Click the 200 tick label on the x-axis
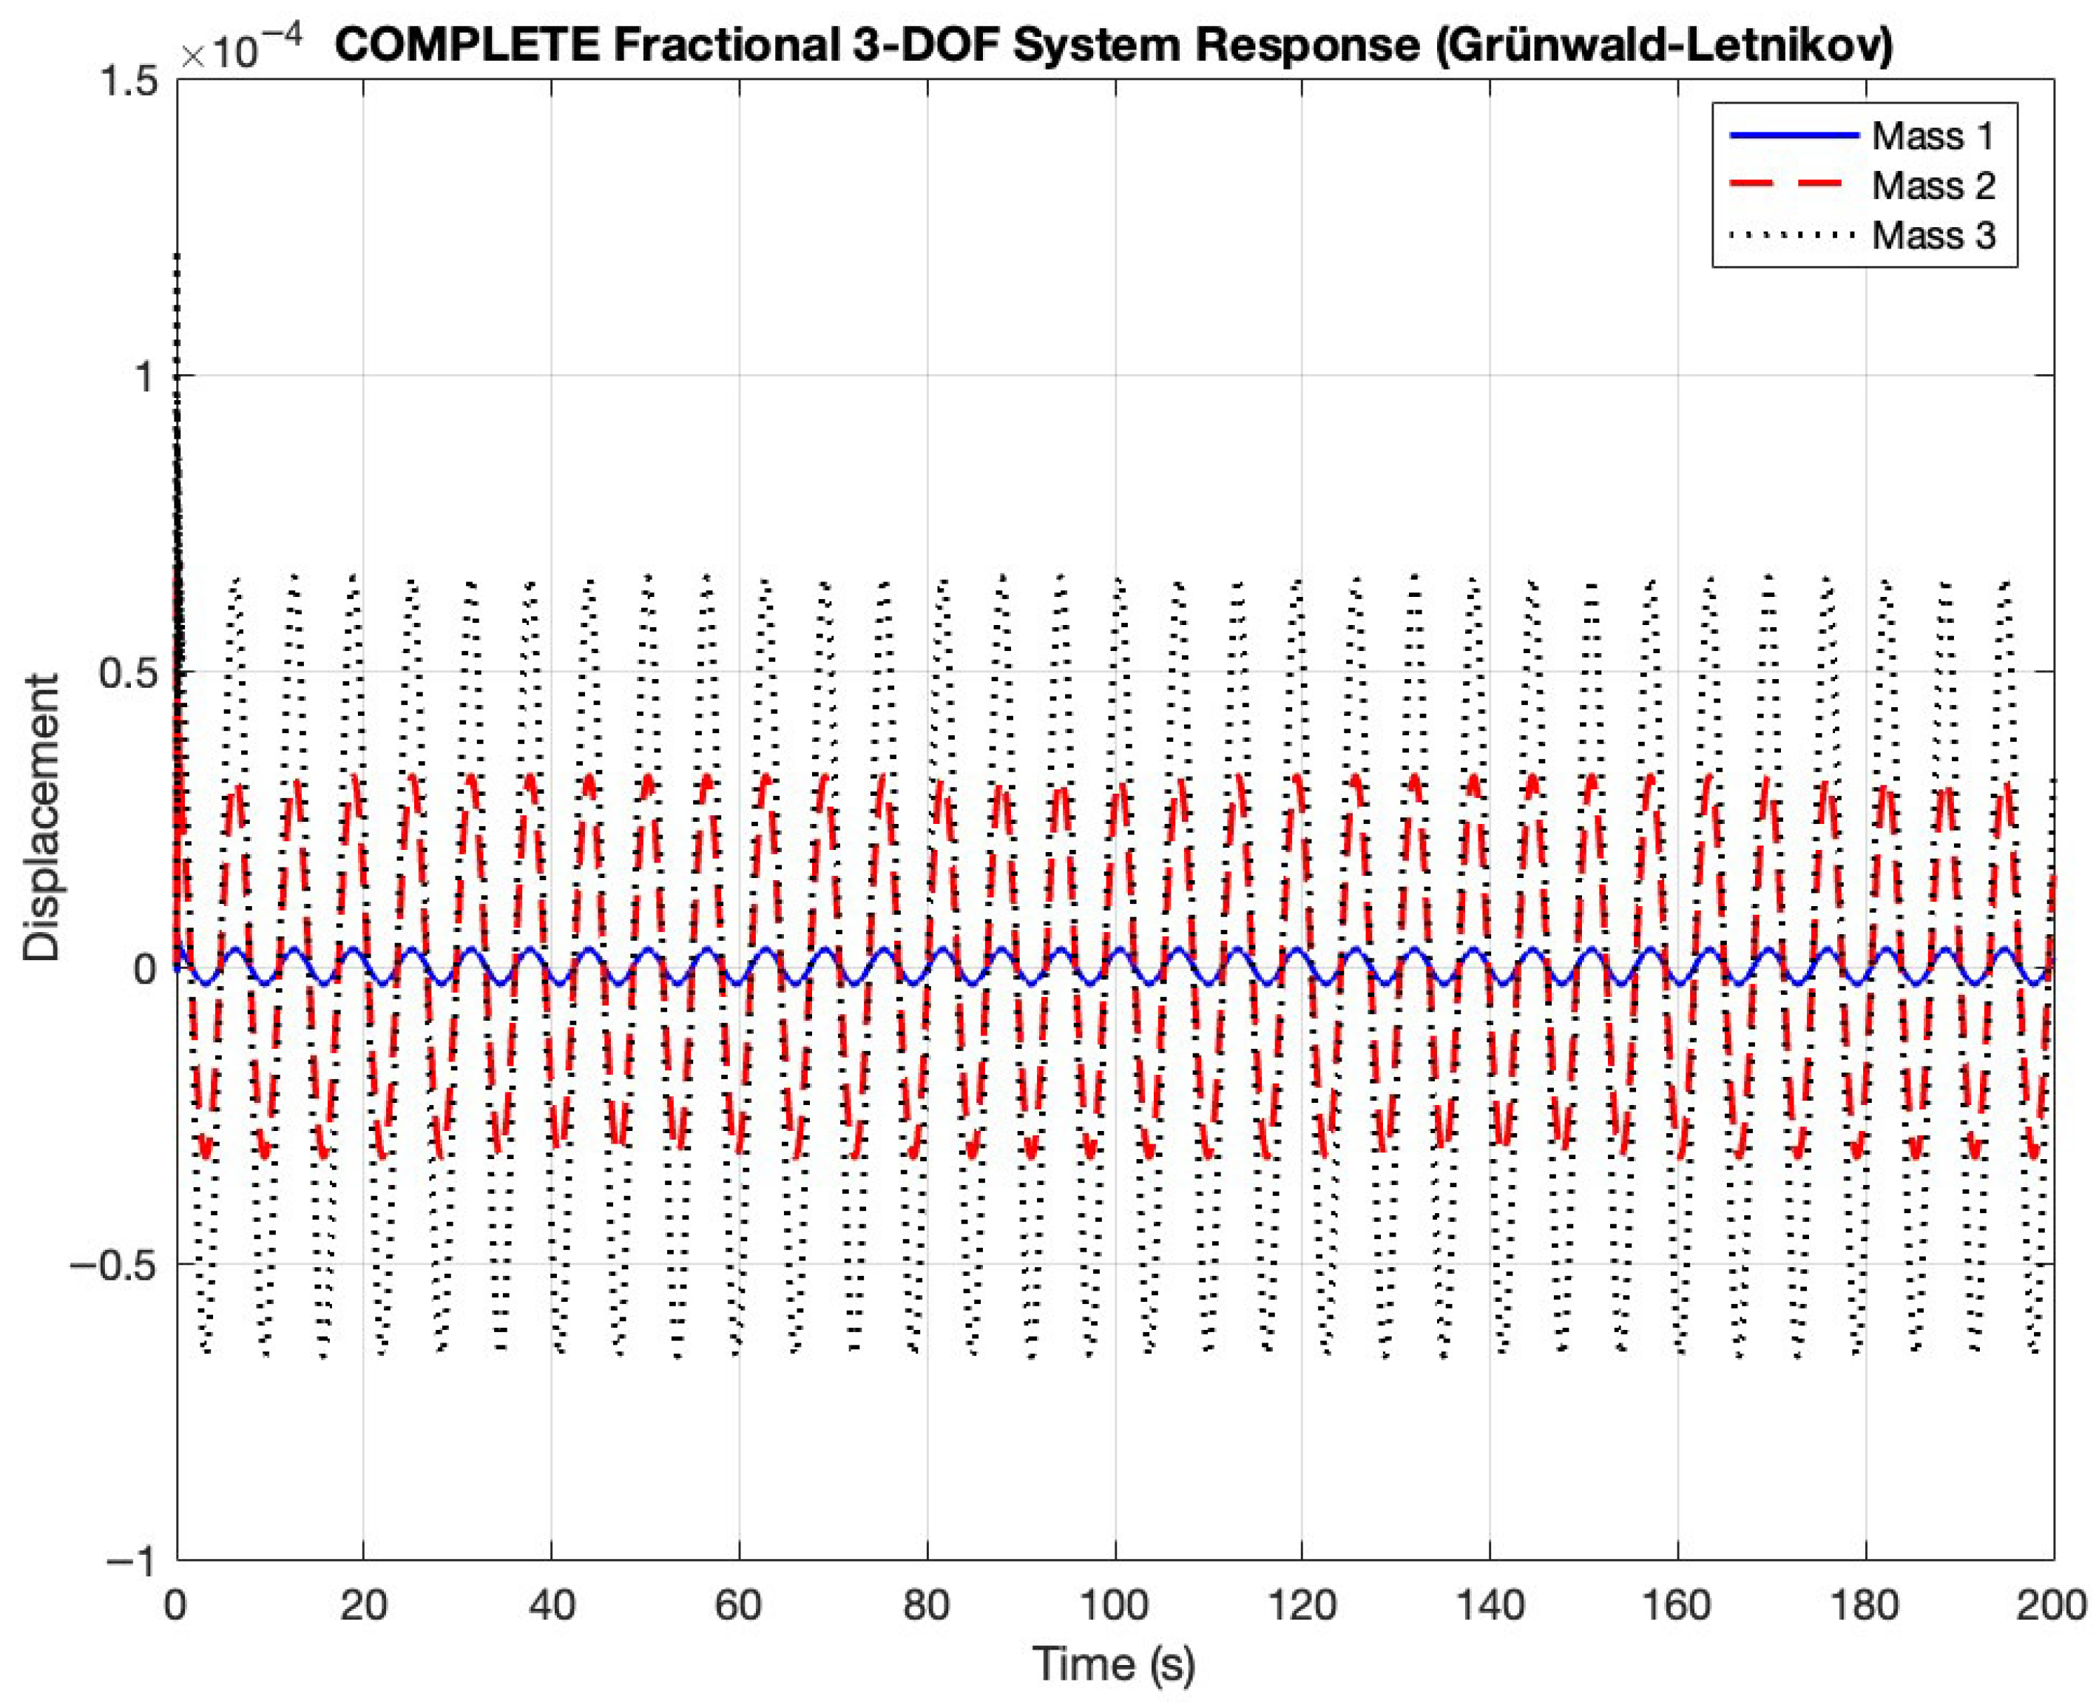Image resolution: width=2099 pixels, height=1702 pixels. pos(2052,1606)
